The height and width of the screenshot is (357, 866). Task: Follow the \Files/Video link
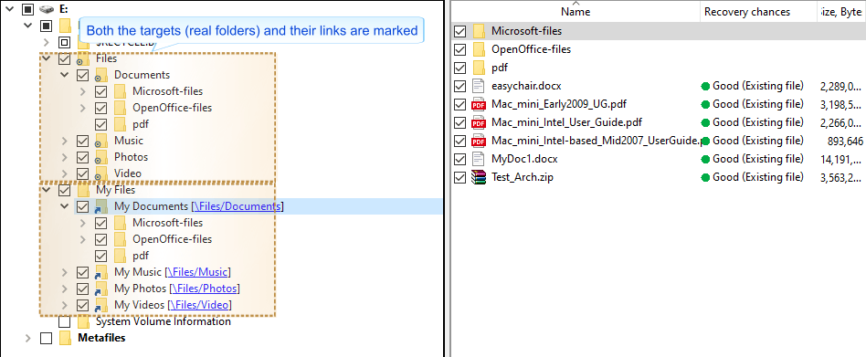pos(200,305)
